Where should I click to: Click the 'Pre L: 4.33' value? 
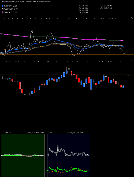[83, 10]
